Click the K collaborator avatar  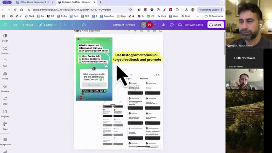143,25
